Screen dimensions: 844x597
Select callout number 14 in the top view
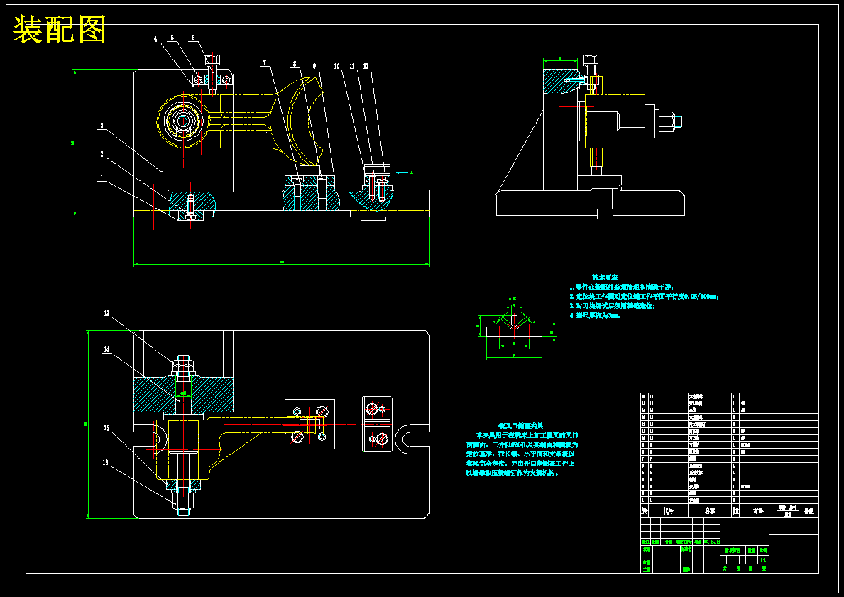pos(106,349)
